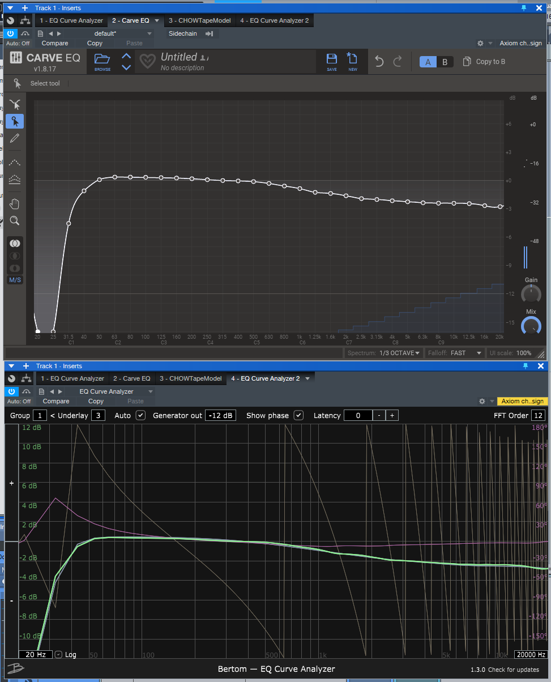This screenshot has width=551, height=682.
Task: Add insert with plus in top window
Action: (24, 8)
